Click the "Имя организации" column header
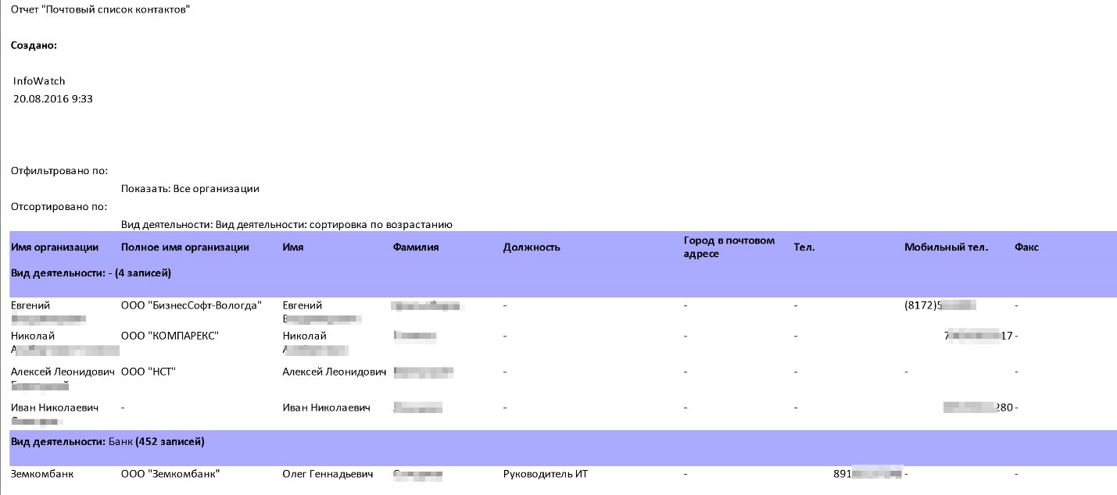Viewport: 1117px width, 495px height. [x=55, y=247]
